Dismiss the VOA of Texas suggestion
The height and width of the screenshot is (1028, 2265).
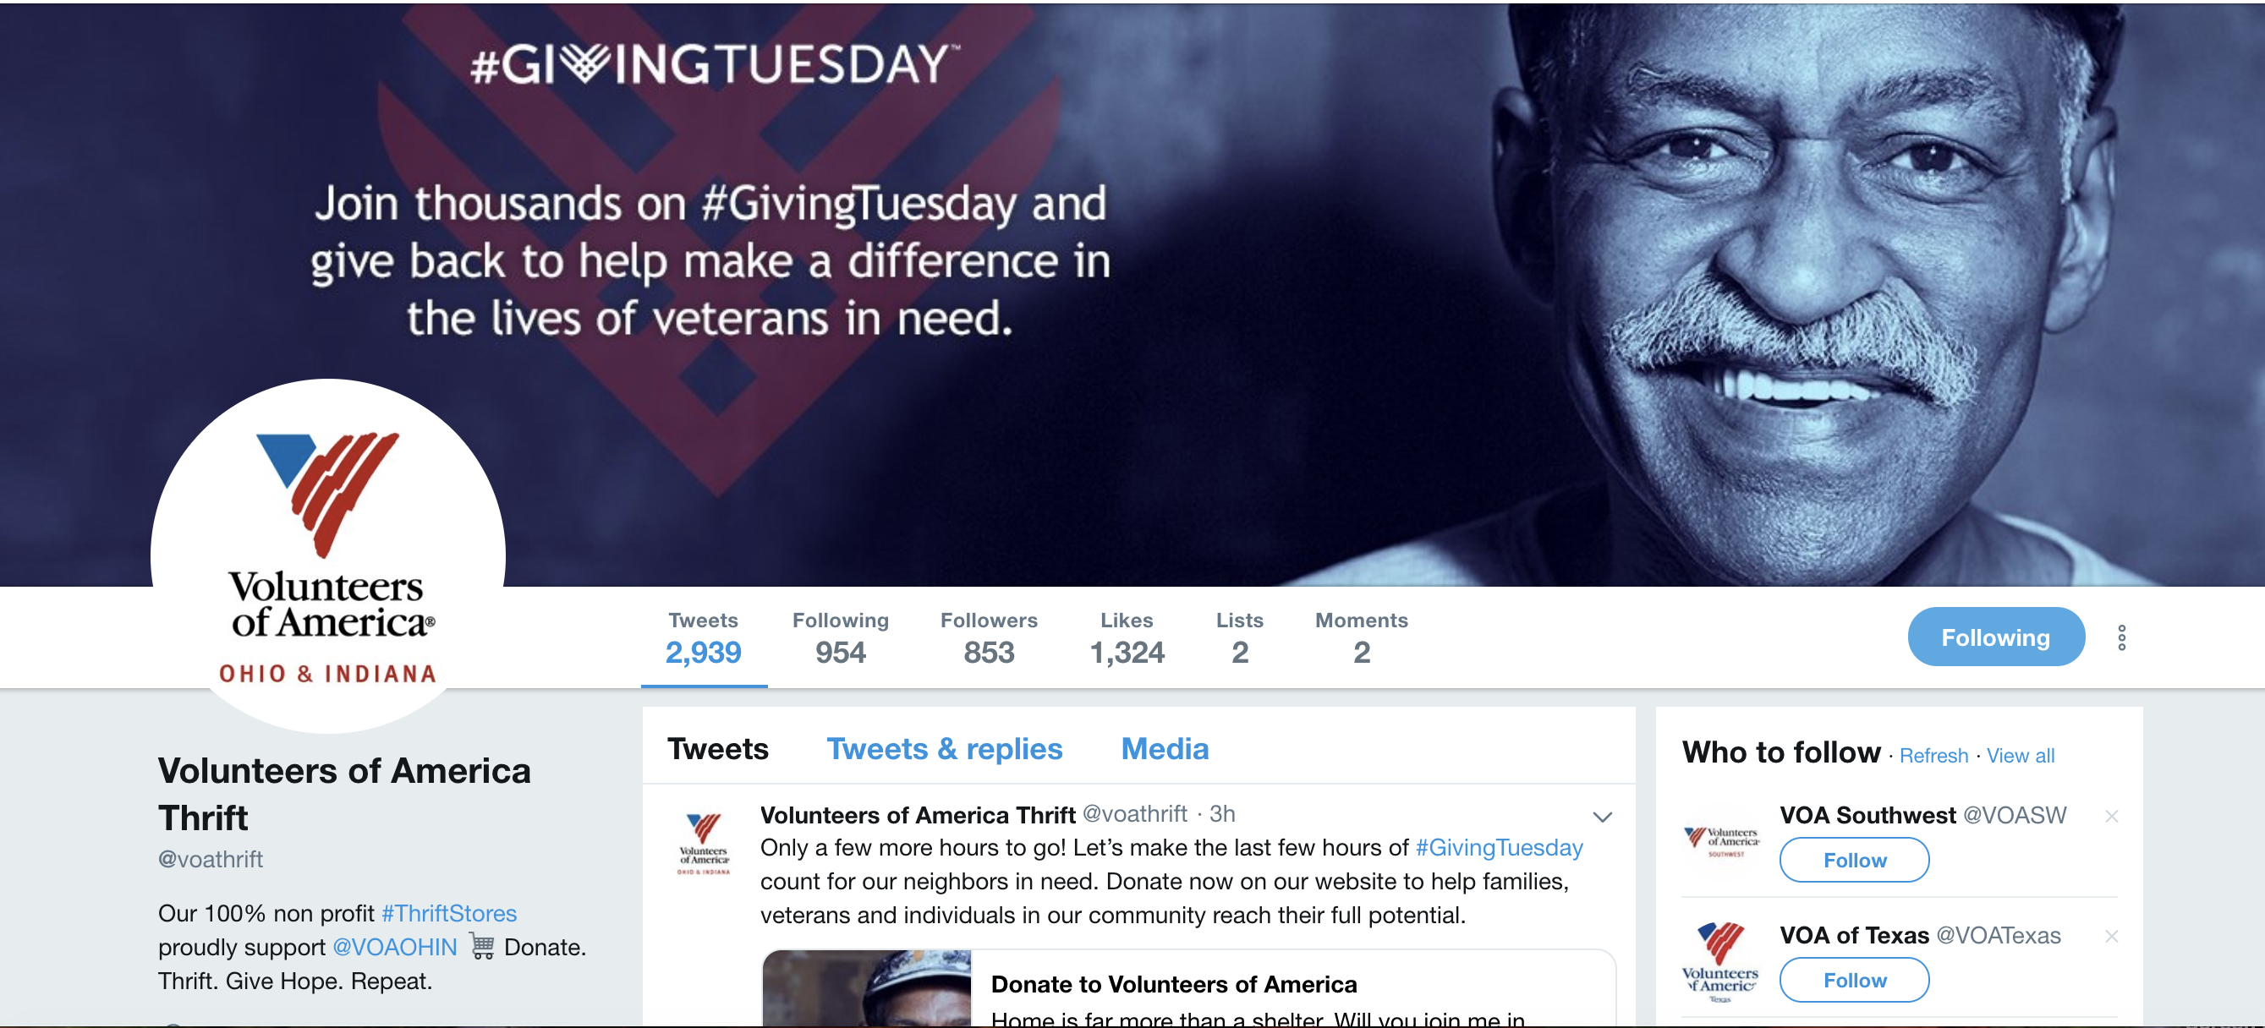2111,936
